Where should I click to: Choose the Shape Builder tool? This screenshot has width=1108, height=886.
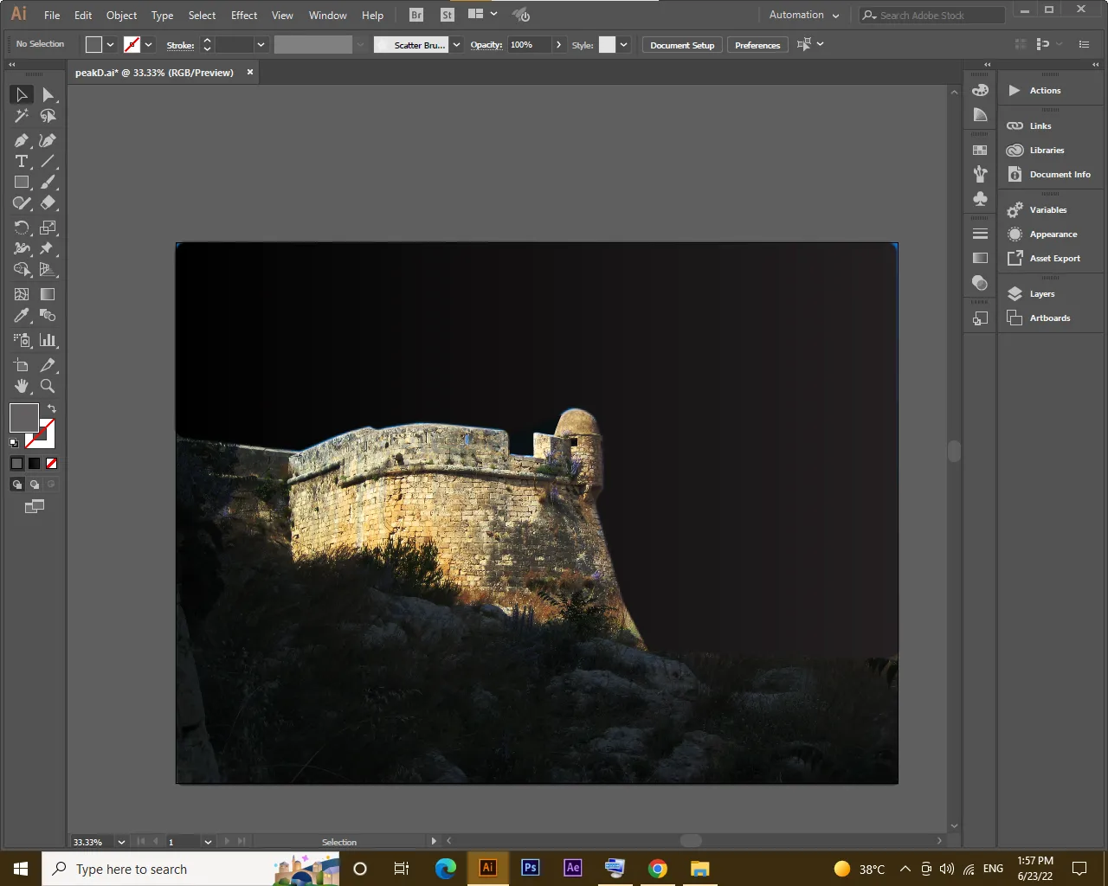22,270
